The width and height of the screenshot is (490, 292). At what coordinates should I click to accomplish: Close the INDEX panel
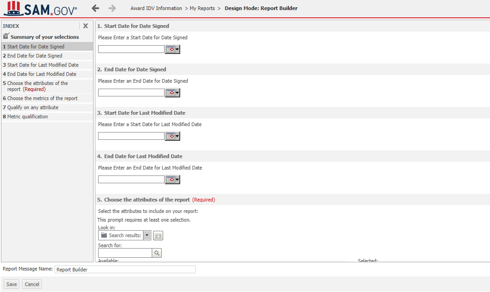(85, 26)
